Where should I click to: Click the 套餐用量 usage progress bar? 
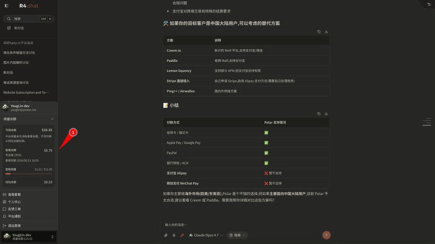coord(28,174)
